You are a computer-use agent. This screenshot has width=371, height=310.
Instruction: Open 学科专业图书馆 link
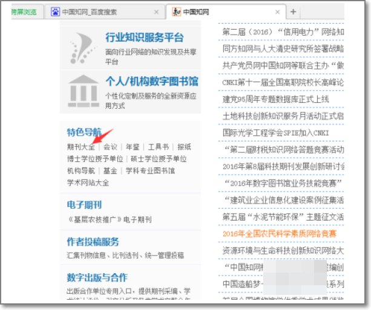tap(150, 170)
